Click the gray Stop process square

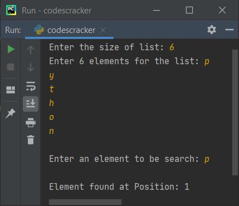[x=11, y=67]
